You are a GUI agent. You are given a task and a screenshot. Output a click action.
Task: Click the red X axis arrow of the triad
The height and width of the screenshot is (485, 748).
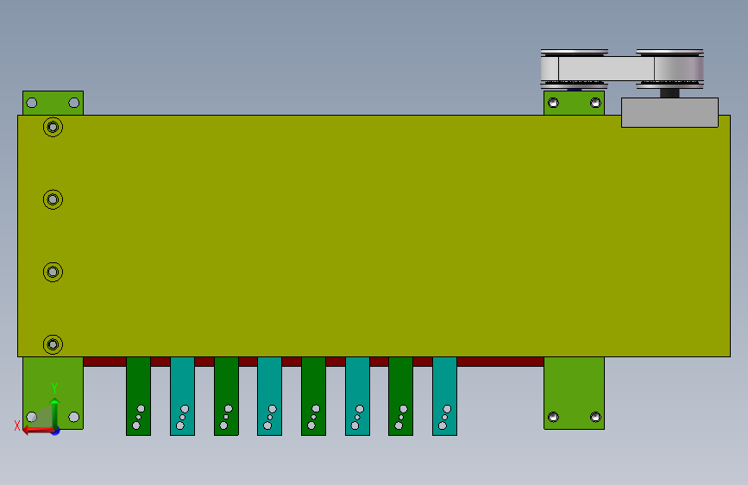pyautogui.click(x=38, y=430)
